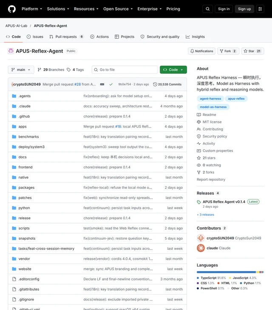Open the green Code dropdown button
272x310 pixels.
pos(173,70)
